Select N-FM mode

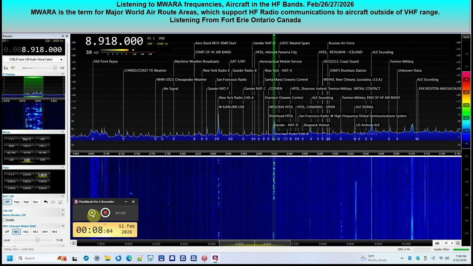(x=27, y=153)
